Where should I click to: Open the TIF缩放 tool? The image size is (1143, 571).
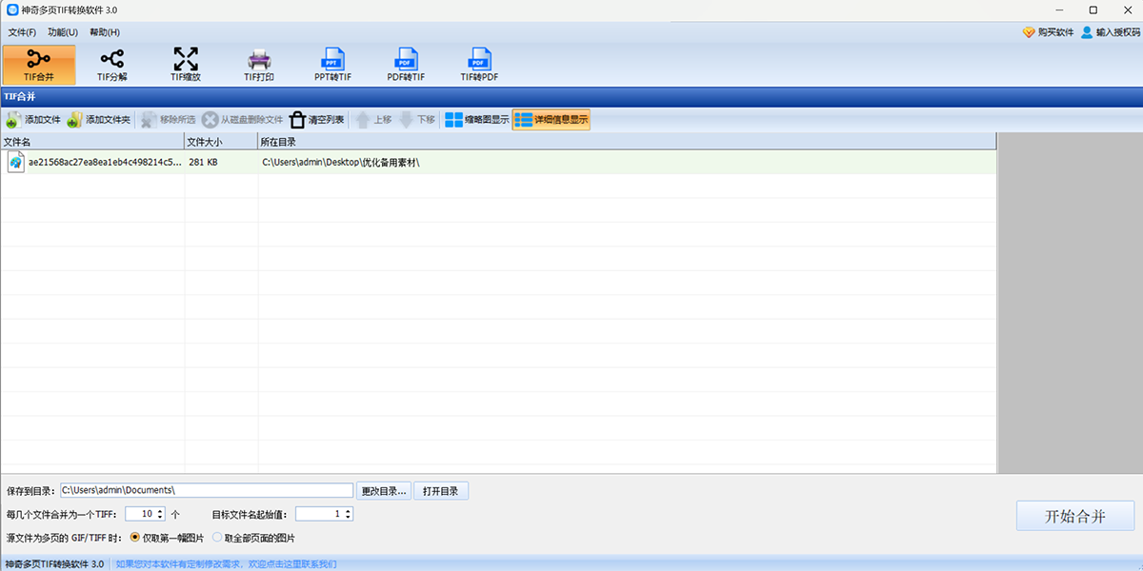coord(186,64)
